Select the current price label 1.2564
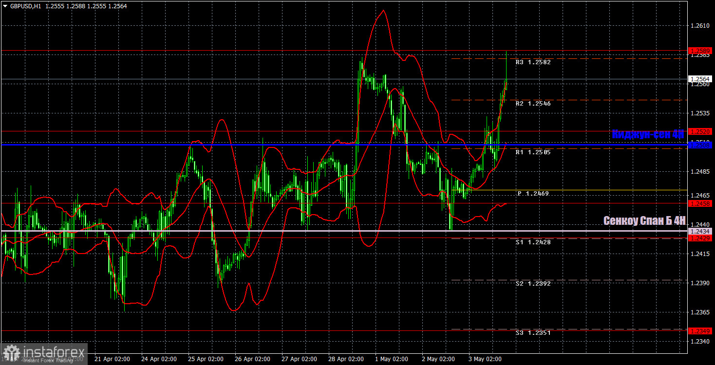715x365 pixels. 700,79
